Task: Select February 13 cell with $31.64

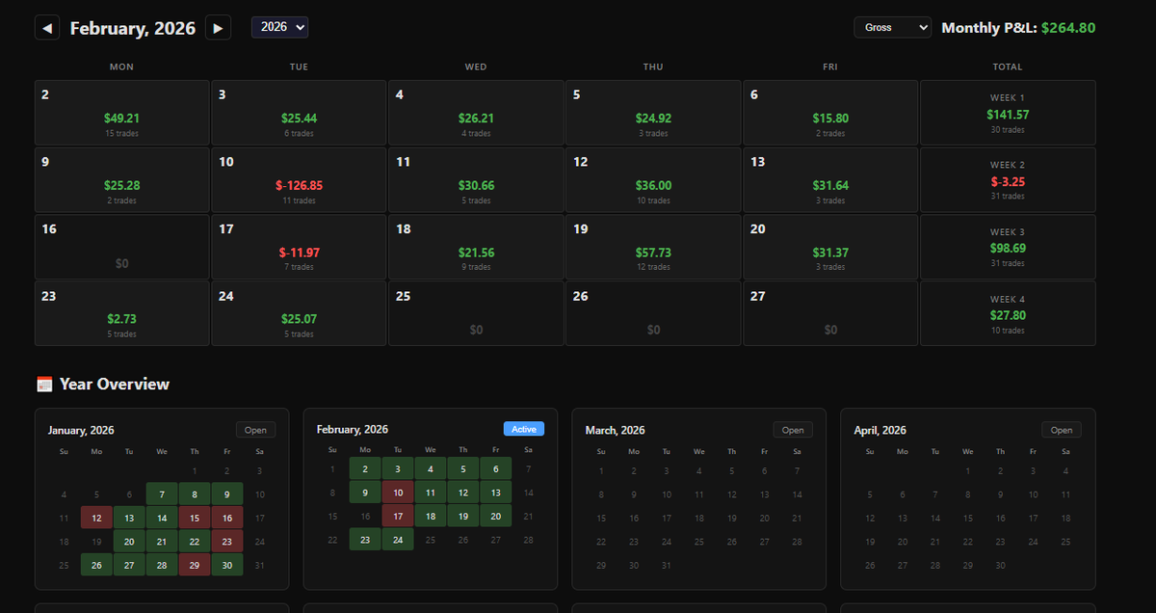Action: (830, 180)
